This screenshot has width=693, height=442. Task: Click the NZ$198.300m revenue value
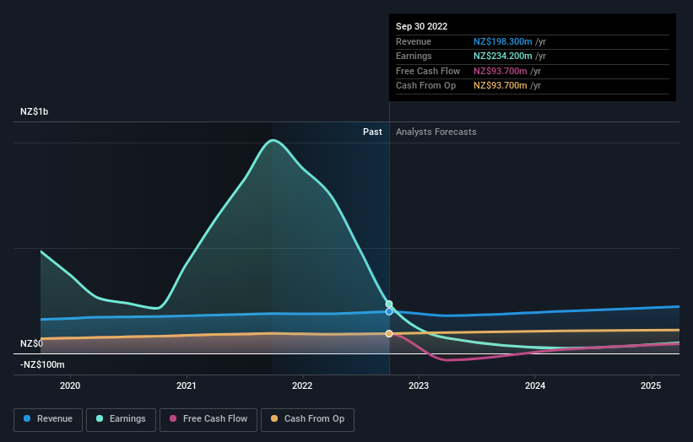[x=503, y=41]
